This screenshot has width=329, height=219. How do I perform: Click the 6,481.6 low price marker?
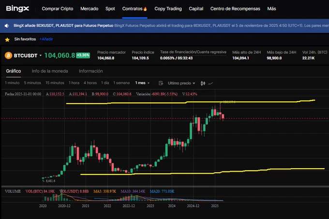tap(50, 181)
